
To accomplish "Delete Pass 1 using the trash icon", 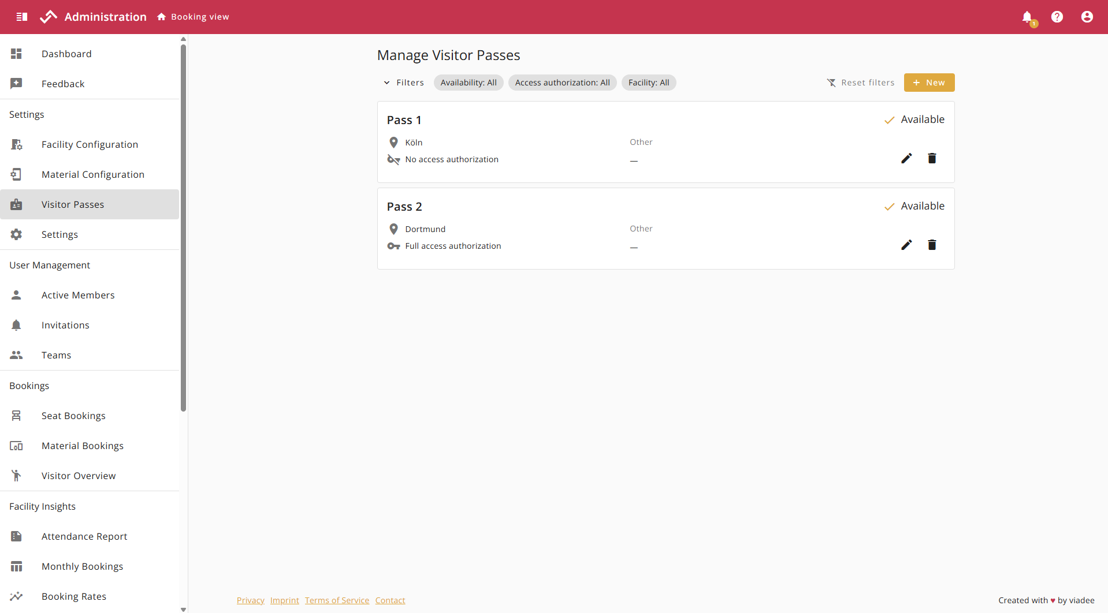I will point(932,158).
